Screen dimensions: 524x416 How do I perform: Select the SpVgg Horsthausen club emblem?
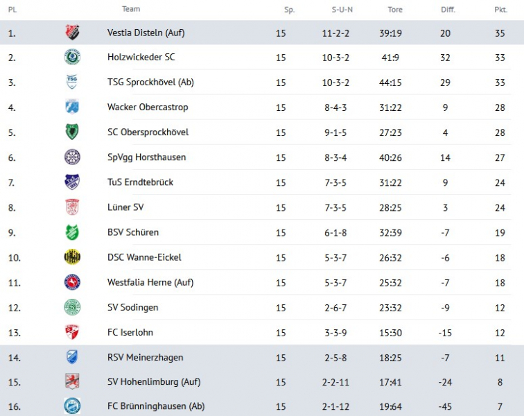tap(72, 157)
